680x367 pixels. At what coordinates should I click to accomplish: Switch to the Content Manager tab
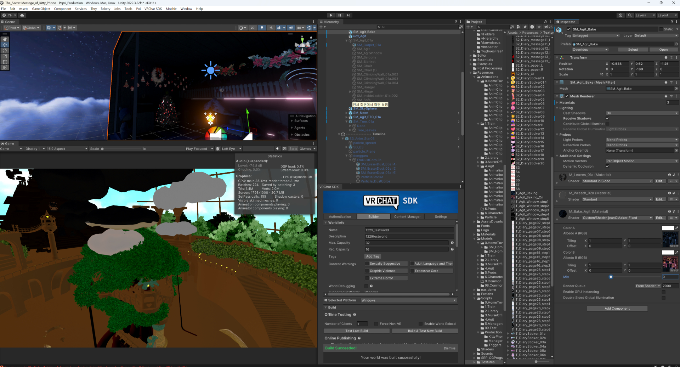(407, 217)
